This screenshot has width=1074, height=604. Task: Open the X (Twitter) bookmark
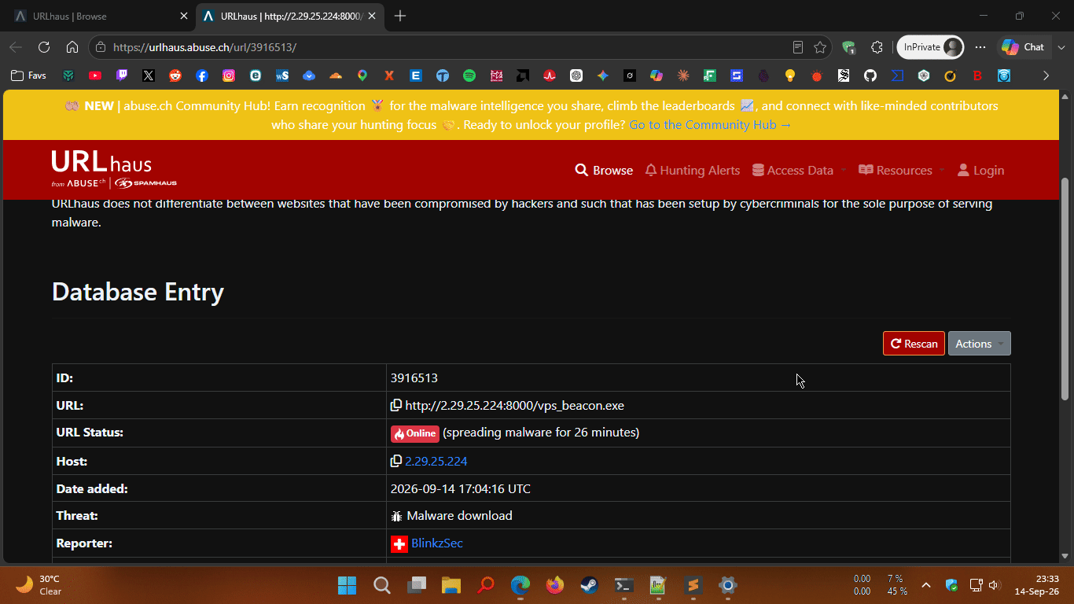point(149,75)
